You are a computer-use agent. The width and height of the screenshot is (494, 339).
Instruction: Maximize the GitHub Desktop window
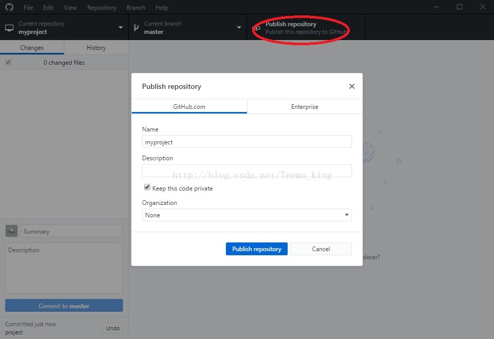pos(460,7)
